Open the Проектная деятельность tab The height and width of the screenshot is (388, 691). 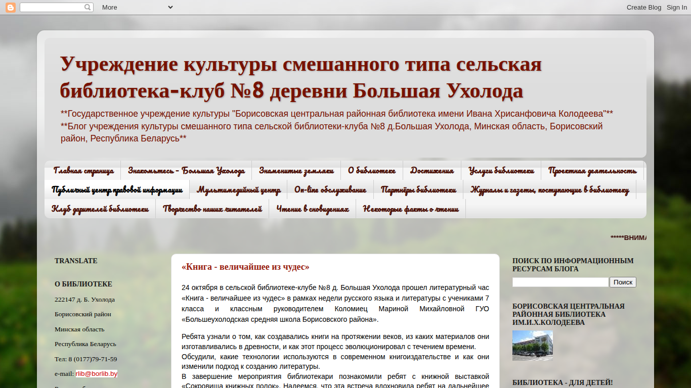(592, 170)
